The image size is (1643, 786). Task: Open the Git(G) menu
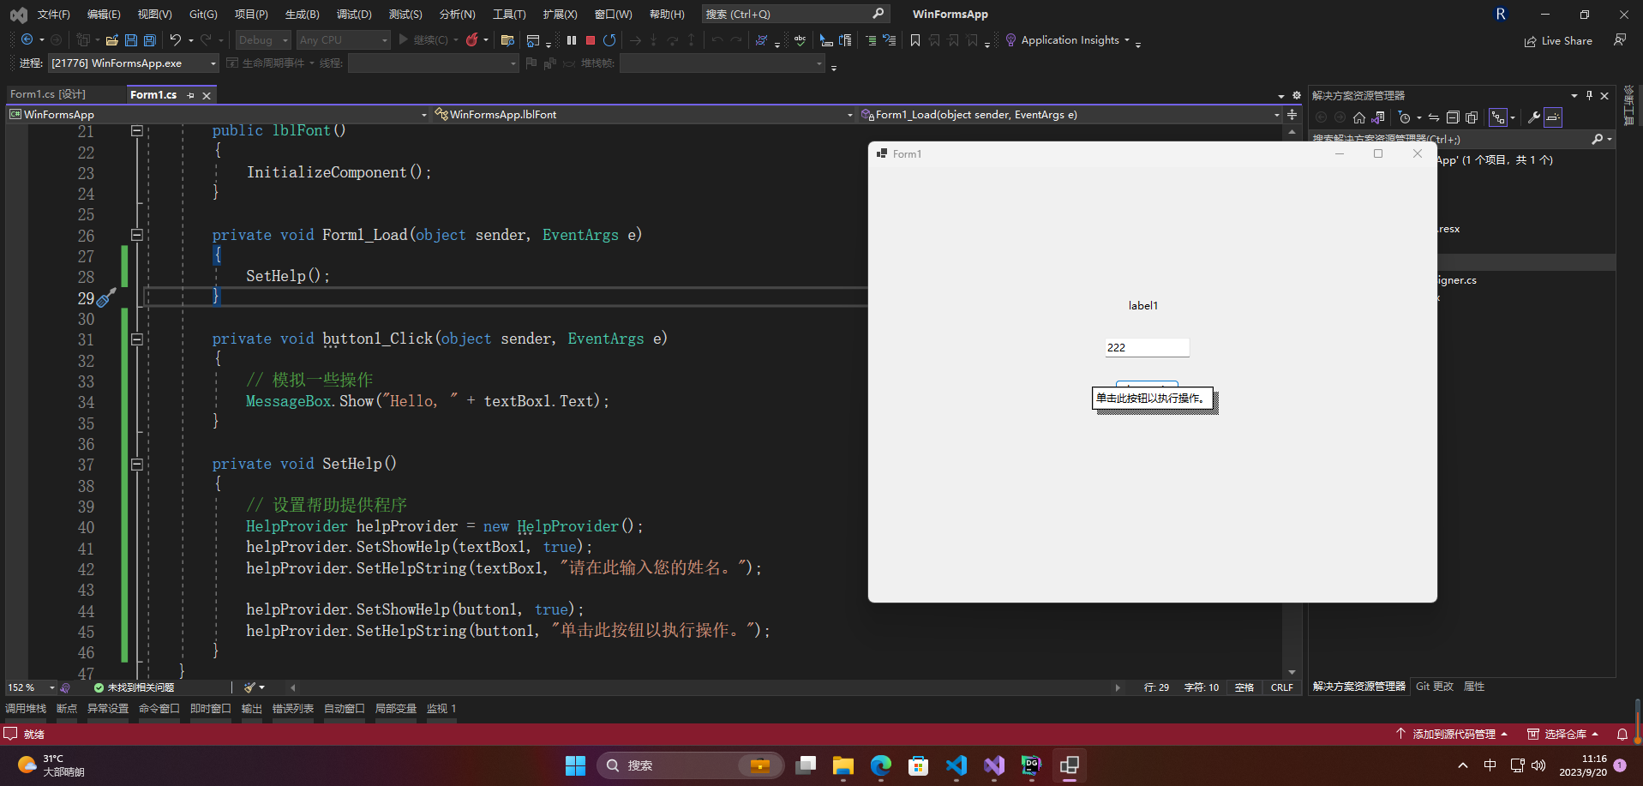coord(203,15)
